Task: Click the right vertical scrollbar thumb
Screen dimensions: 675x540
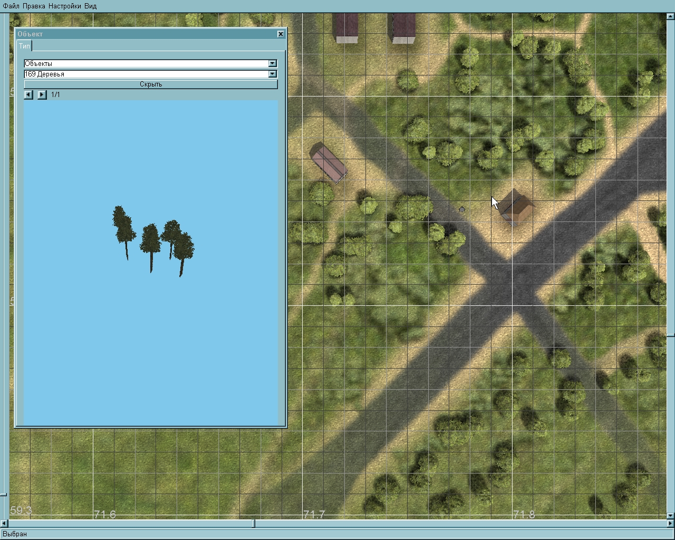Action: pos(670,335)
